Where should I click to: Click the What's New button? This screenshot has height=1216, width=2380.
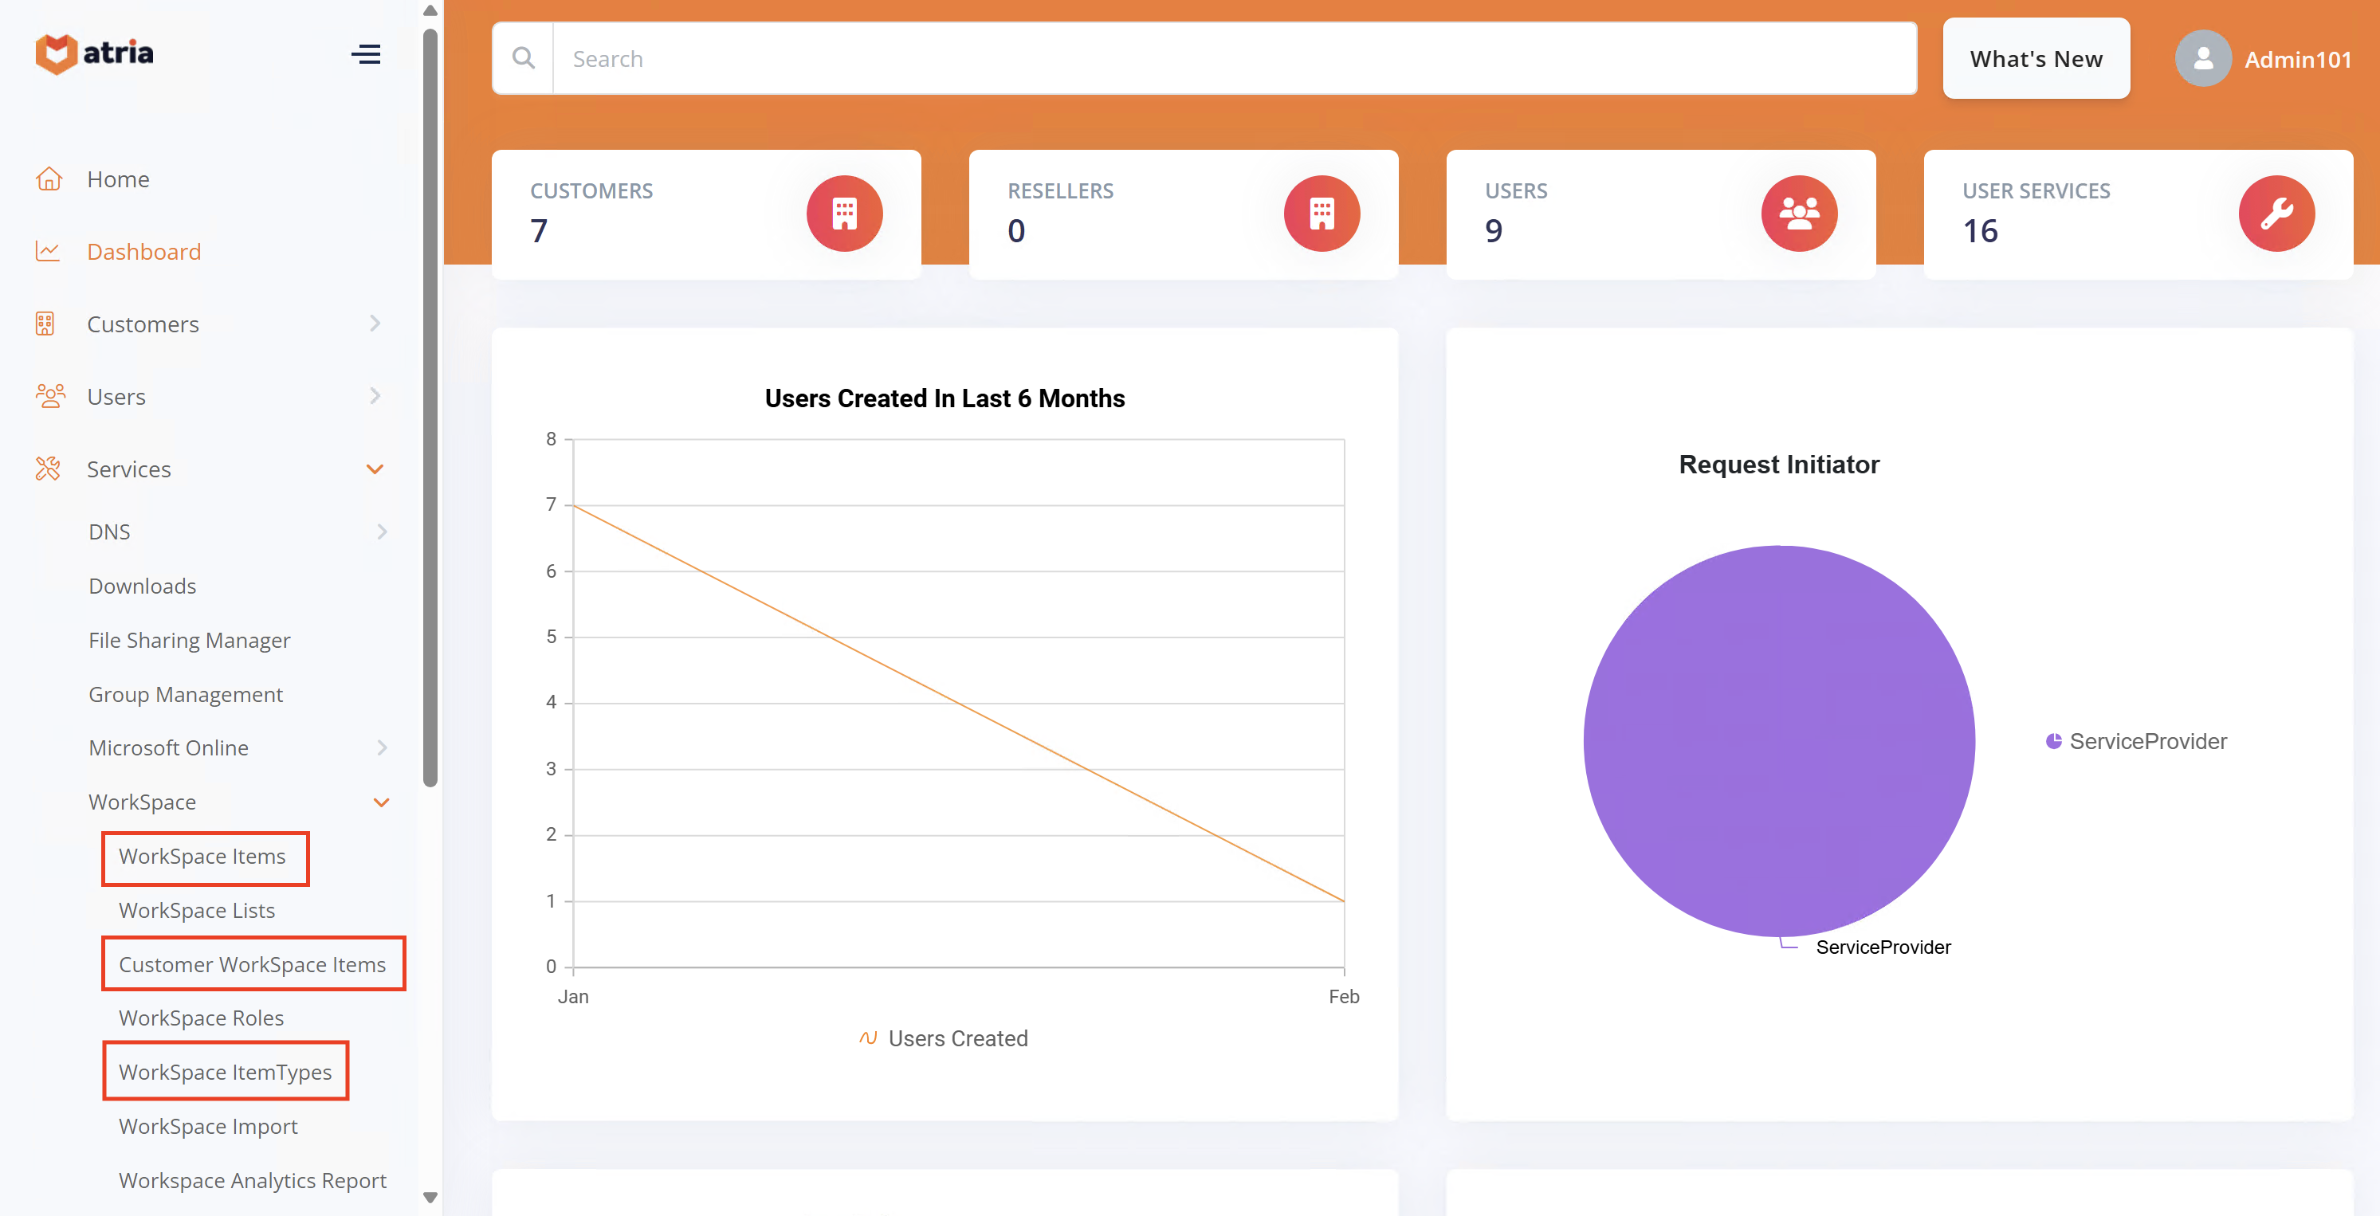point(2036,57)
